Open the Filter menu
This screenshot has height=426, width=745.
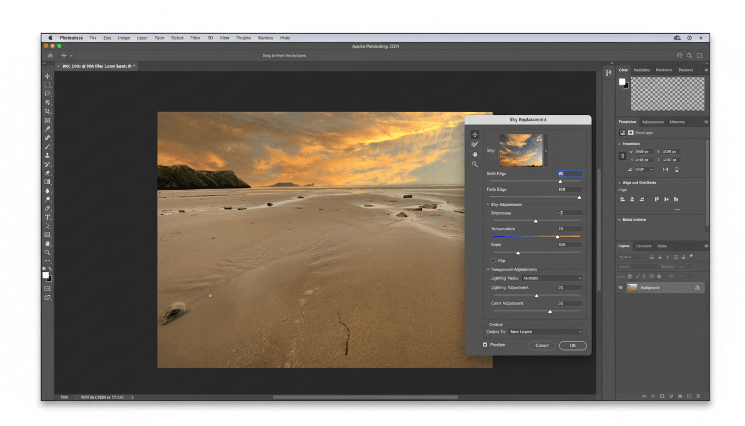pos(195,38)
